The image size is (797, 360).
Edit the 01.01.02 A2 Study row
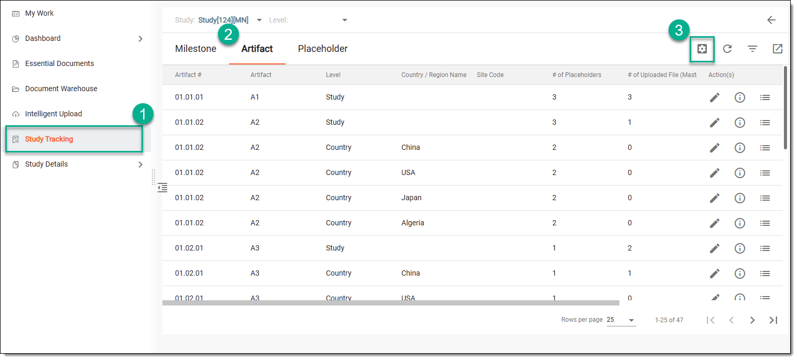(715, 123)
